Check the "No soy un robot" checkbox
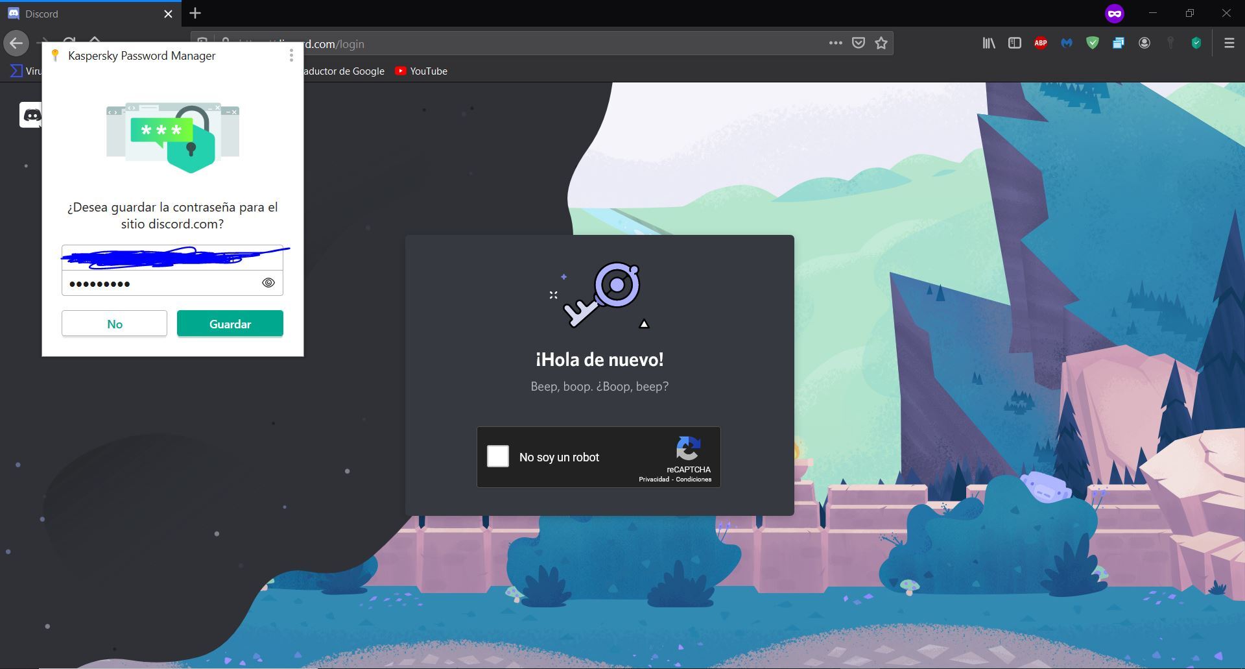Viewport: 1245px width, 669px height. (498, 456)
